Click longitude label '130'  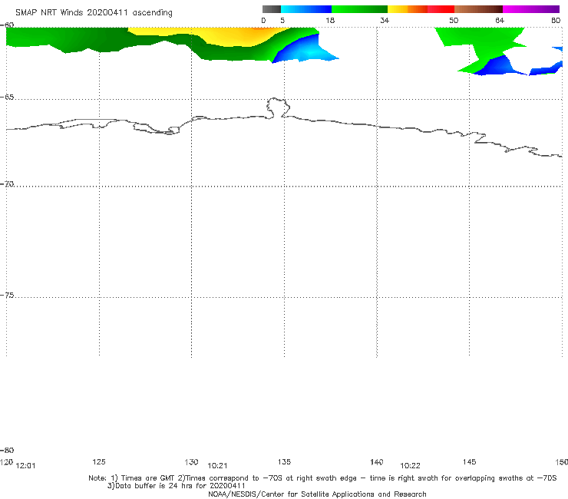click(191, 462)
